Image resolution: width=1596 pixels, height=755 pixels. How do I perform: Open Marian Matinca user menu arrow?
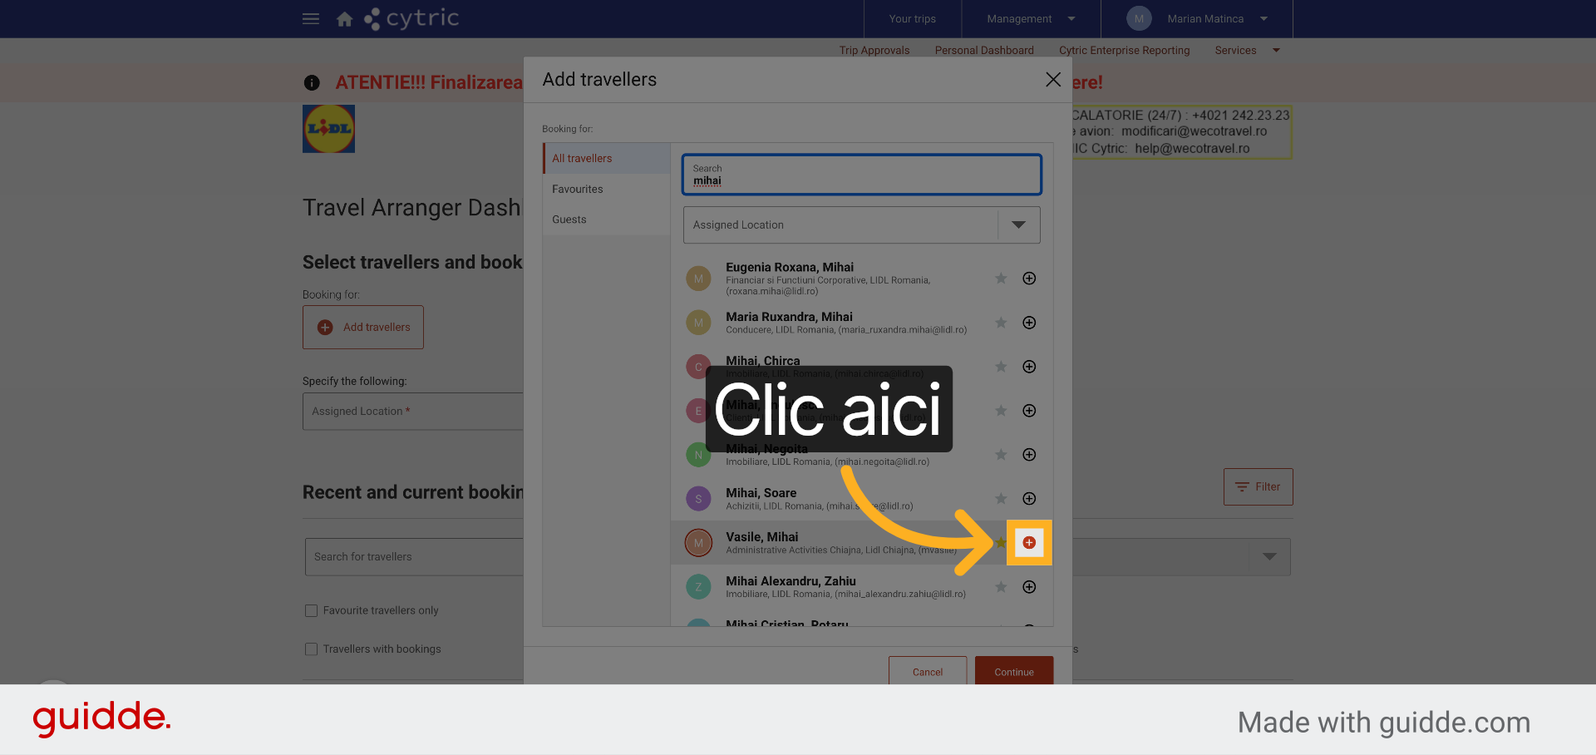tap(1264, 18)
